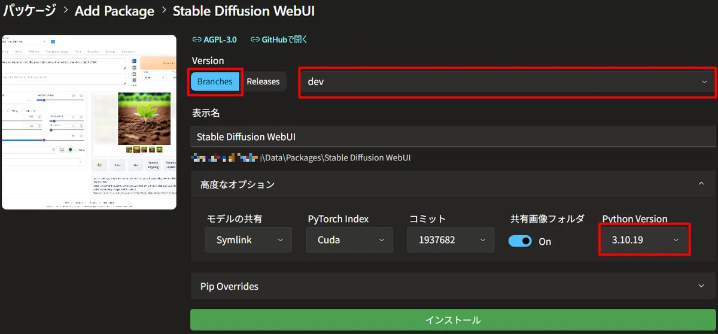Viewport: 718px width, 334px height.
Task: Click the green インストール button
Action: click(x=453, y=320)
